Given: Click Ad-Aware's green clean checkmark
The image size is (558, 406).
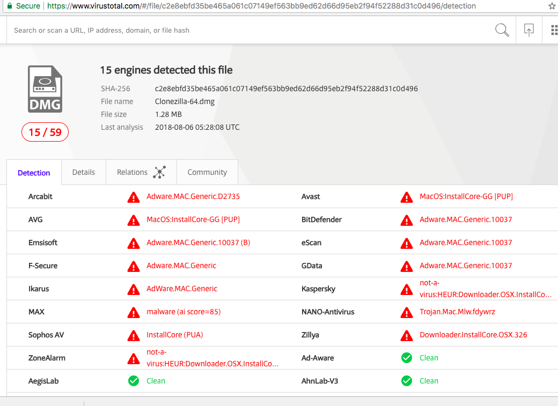Looking at the screenshot, I should (406, 358).
